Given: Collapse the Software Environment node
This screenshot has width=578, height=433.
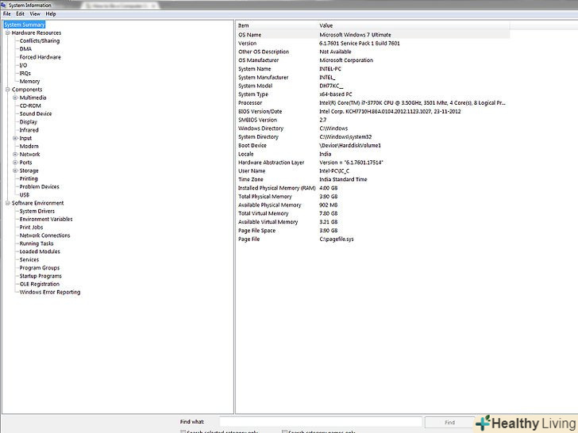Looking at the screenshot, I should coord(7,203).
